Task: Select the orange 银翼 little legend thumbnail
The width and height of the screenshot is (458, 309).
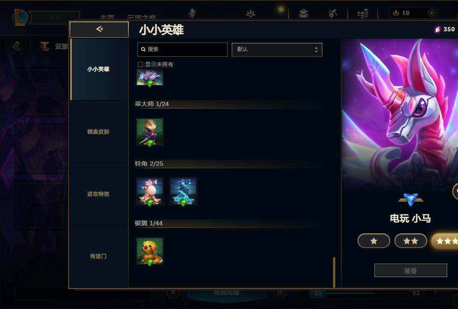Action: [x=150, y=251]
